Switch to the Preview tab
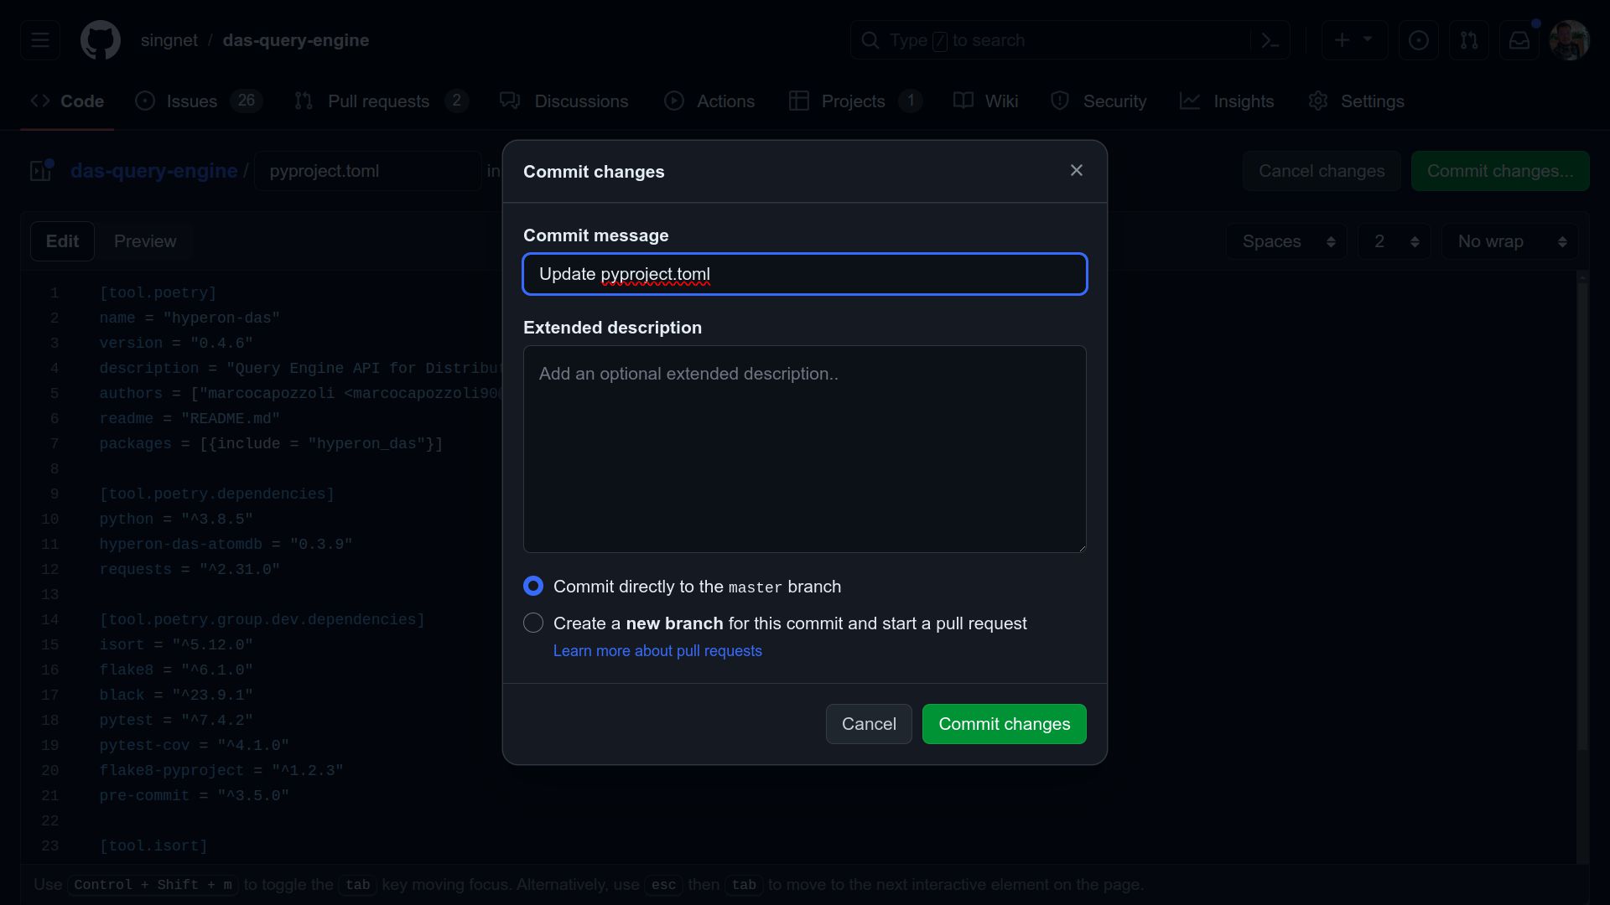The width and height of the screenshot is (1610, 905). 145,241
